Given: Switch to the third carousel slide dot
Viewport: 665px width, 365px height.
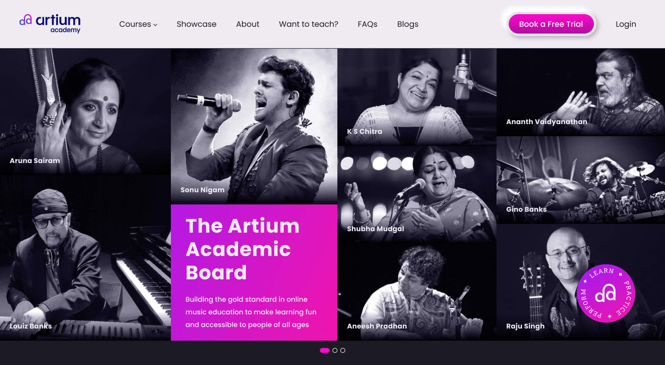Looking at the screenshot, I should tap(343, 350).
